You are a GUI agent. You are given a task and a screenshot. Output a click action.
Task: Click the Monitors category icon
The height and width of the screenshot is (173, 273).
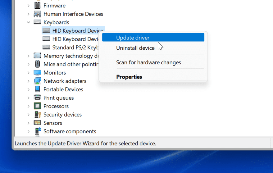pyautogui.click(x=37, y=73)
